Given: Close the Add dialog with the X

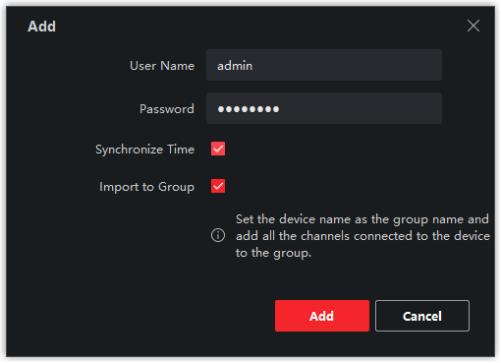Looking at the screenshot, I should [473, 26].
